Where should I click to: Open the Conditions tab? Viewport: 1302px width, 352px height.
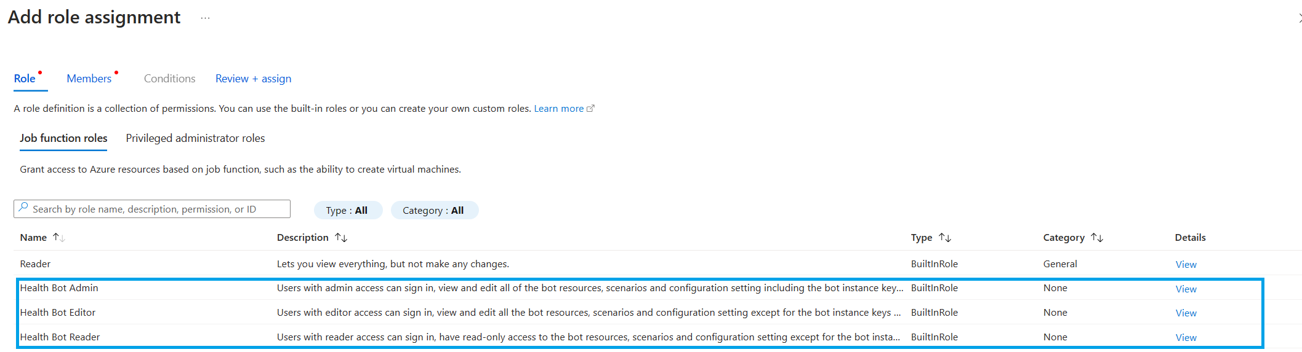pyautogui.click(x=169, y=79)
